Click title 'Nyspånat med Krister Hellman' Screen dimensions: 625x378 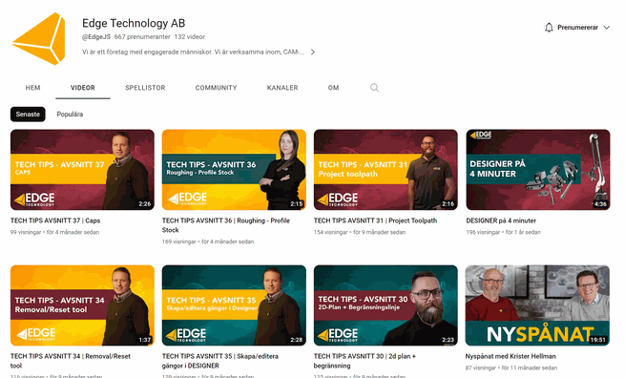[x=510, y=356]
